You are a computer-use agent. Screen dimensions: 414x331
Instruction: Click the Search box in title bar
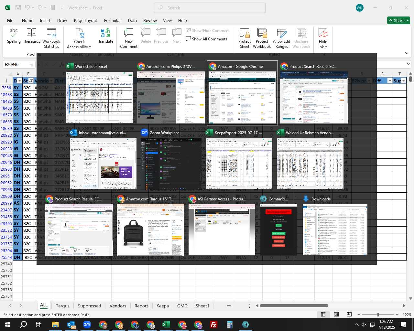point(210,8)
